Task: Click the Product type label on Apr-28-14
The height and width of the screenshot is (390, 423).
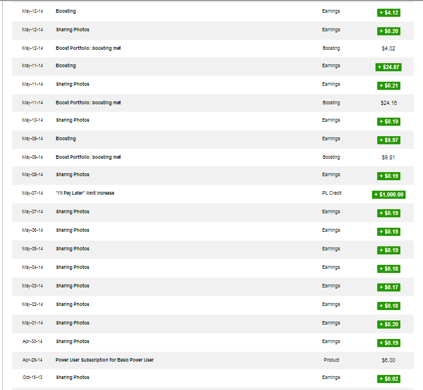Action: click(x=331, y=360)
